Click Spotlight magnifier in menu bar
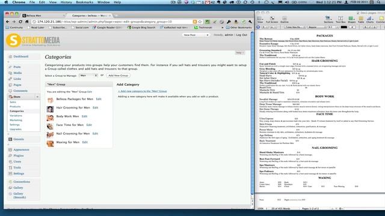385x216 pixels. point(378,2)
